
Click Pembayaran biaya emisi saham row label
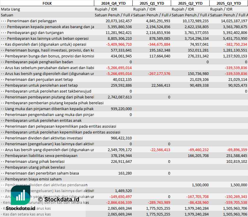point(33,179)
